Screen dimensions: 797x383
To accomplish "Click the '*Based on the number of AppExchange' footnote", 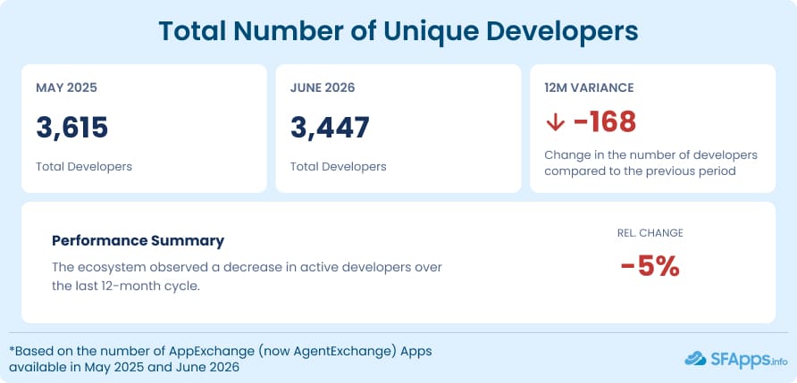I will (221, 359).
